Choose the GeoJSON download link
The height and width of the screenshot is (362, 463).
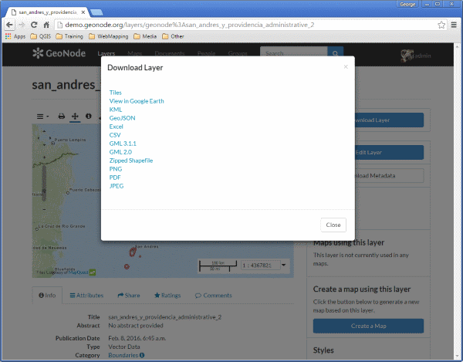tap(122, 118)
